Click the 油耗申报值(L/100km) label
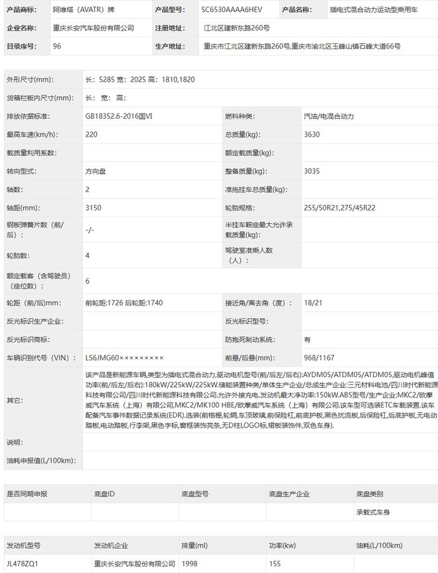The height and width of the screenshot is (573, 438). pos(41,460)
